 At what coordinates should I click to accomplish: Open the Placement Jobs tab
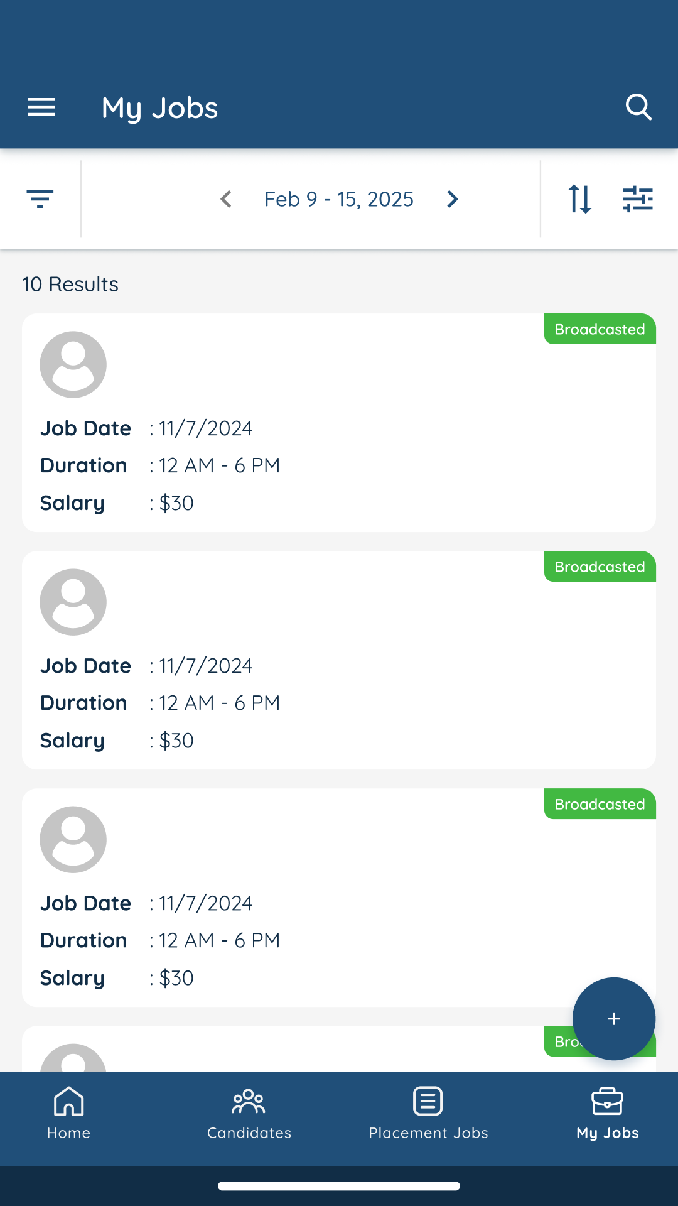tap(428, 1114)
